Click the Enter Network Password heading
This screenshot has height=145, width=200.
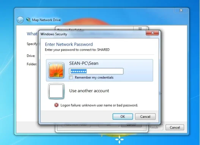pos(69,44)
